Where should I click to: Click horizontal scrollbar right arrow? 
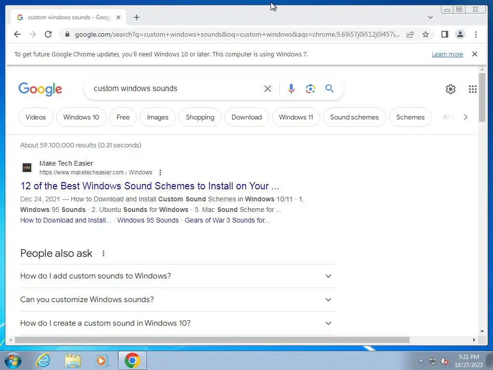pos(474,340)
